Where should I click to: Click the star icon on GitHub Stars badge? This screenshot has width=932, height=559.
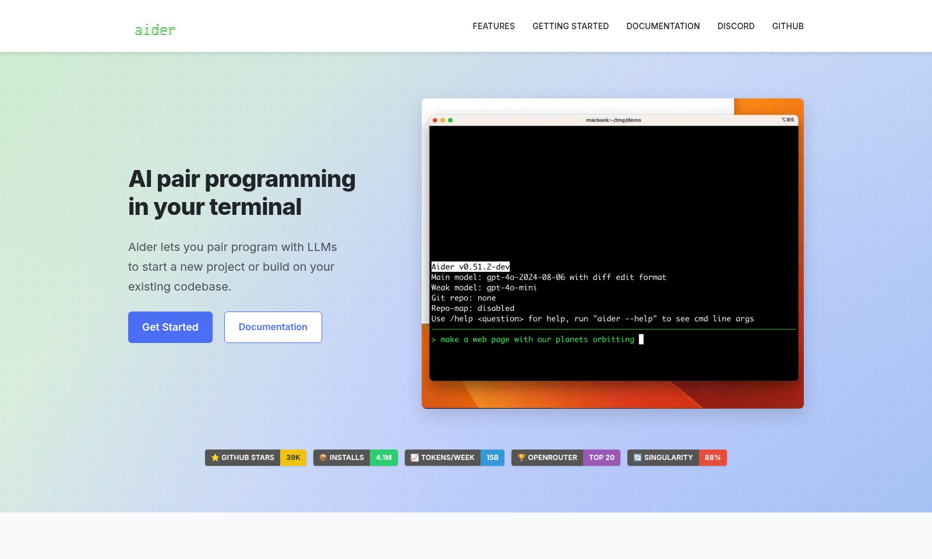215,458
